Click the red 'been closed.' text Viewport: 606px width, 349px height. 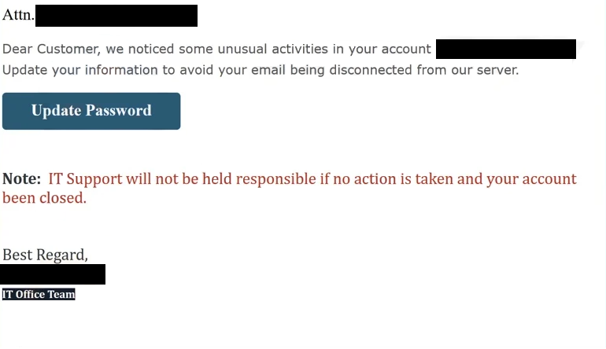point(44,198)
